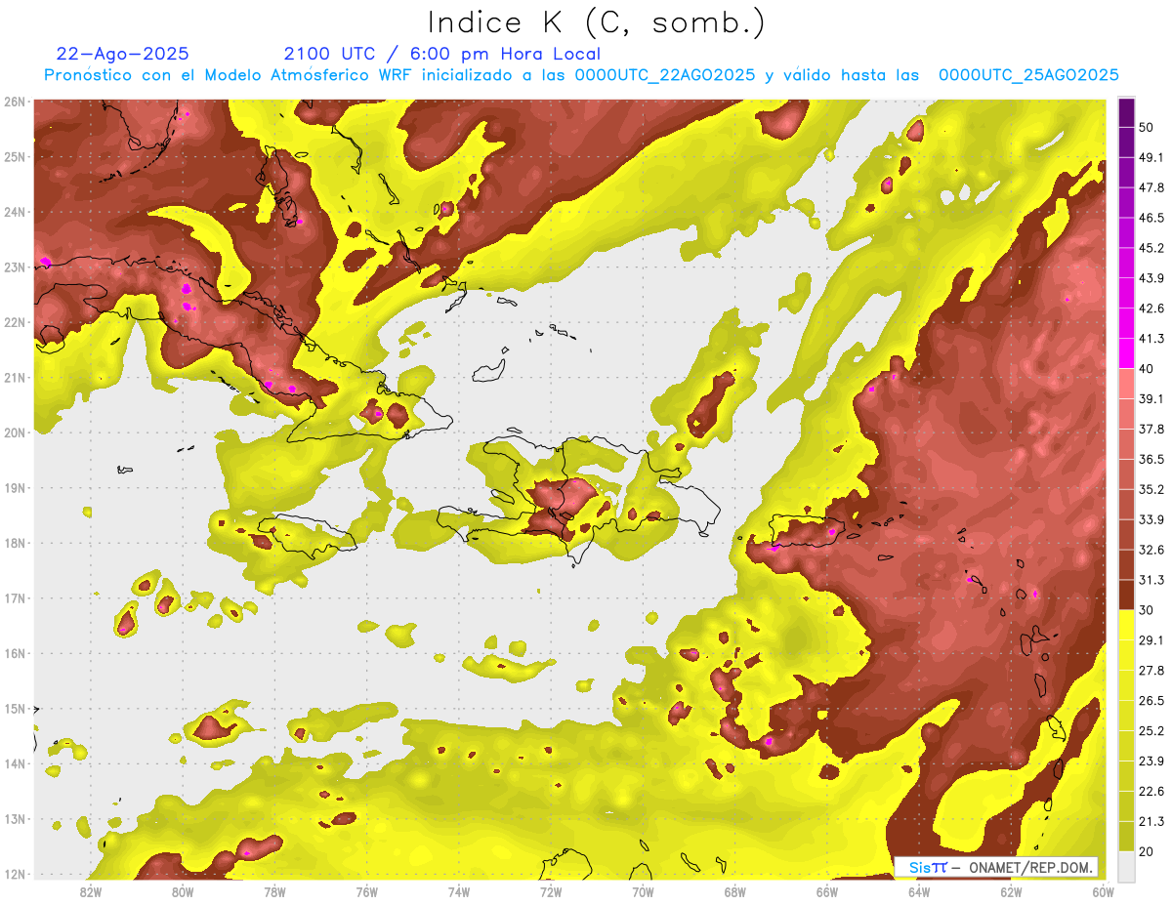This screenshot has width=1172, height=905.
Task: Click the 'Indice K (C, somb.)' title
Action: coord(596,22)
